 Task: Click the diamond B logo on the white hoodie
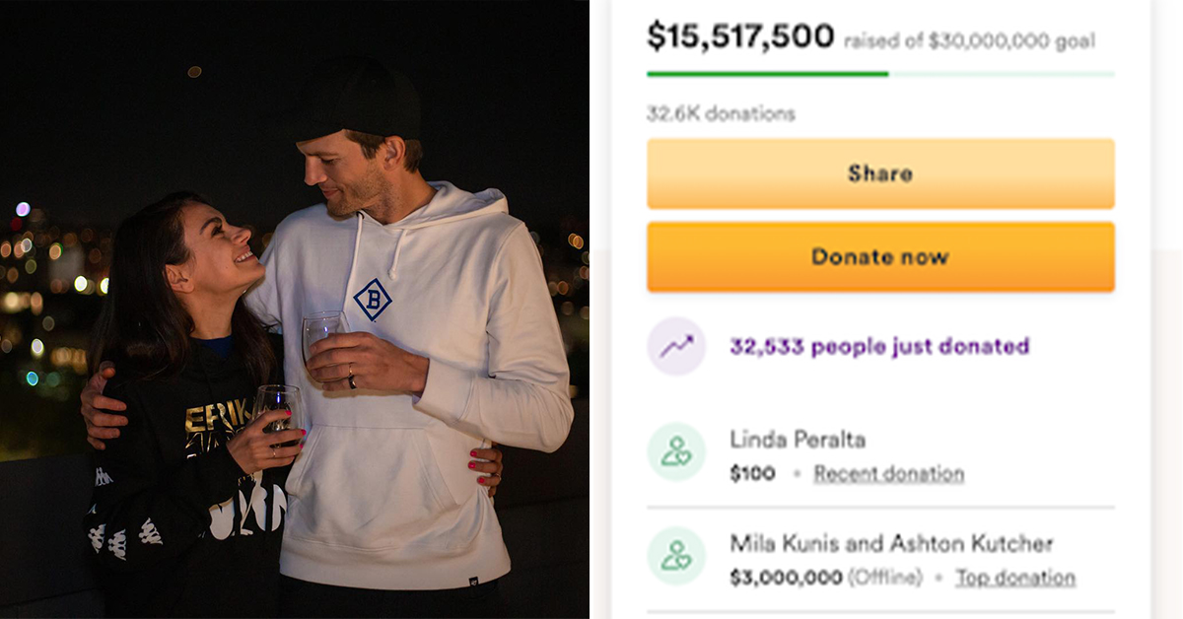373,300
